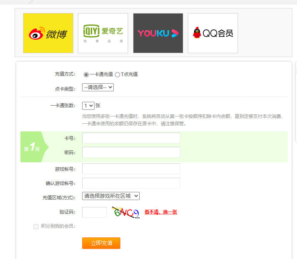Open the Weibo (微博) logo card
The height and width of the screenshot is (259, 297).
[x=48, y=33]
